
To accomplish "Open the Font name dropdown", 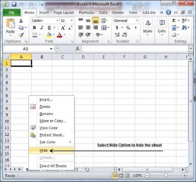I will click(x=58, y=21).
